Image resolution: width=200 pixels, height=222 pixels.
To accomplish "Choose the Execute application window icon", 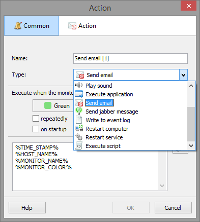I will click(79, 94).
